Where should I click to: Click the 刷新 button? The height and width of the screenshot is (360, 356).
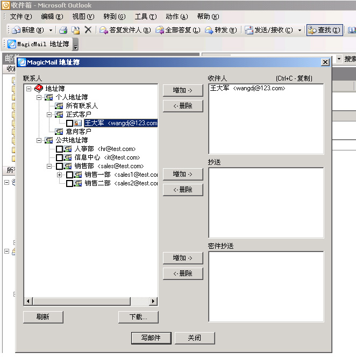click(43, 317)
